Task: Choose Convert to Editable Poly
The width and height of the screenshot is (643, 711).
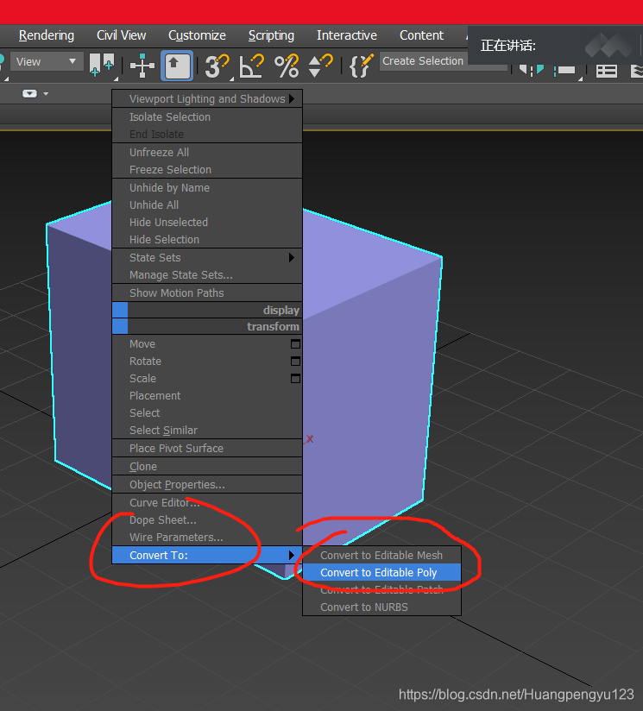Action: (381, 573)
